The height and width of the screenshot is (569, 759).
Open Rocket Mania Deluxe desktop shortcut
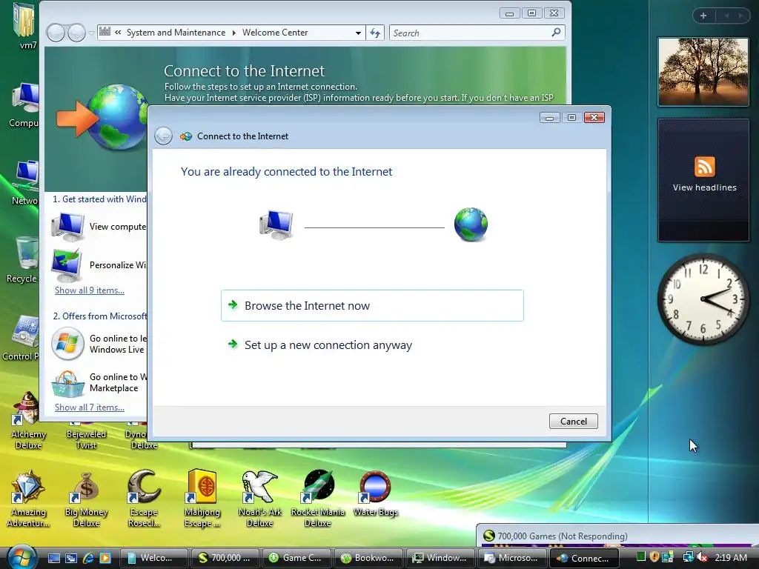pos(317,499)
